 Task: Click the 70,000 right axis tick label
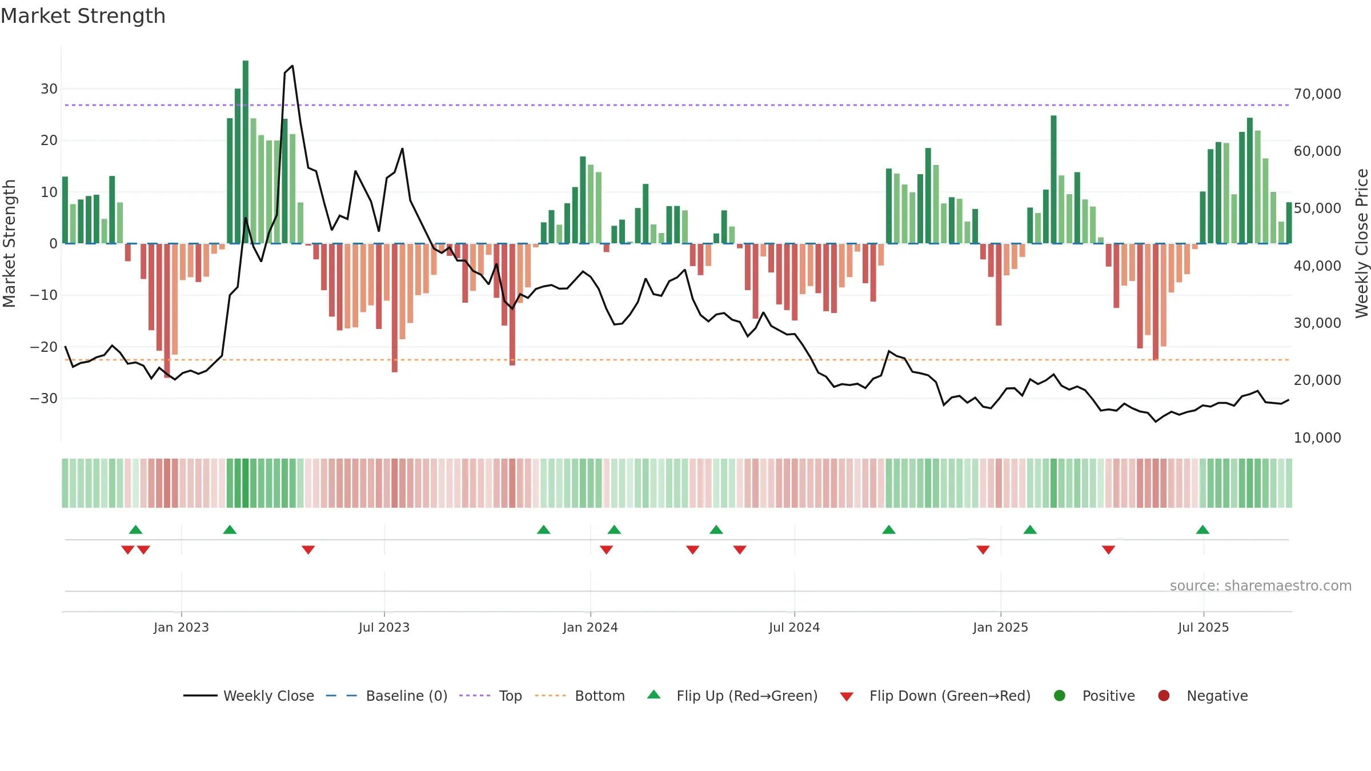tap(1317, 94)
